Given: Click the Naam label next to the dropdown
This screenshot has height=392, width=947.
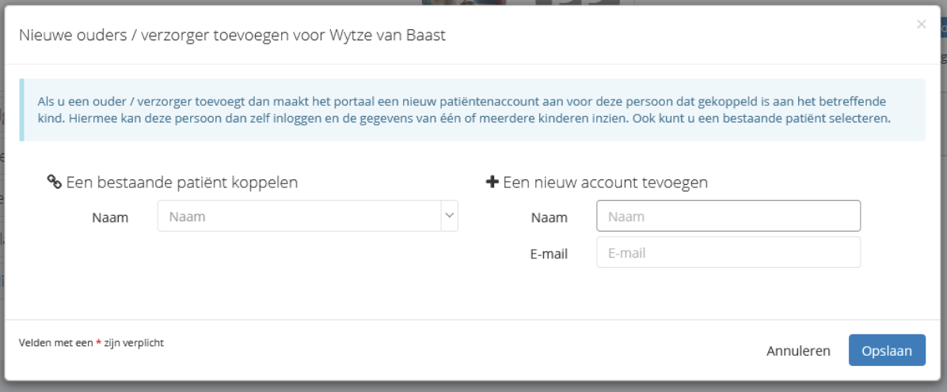Looking at the screenshot, I should 110,217.
